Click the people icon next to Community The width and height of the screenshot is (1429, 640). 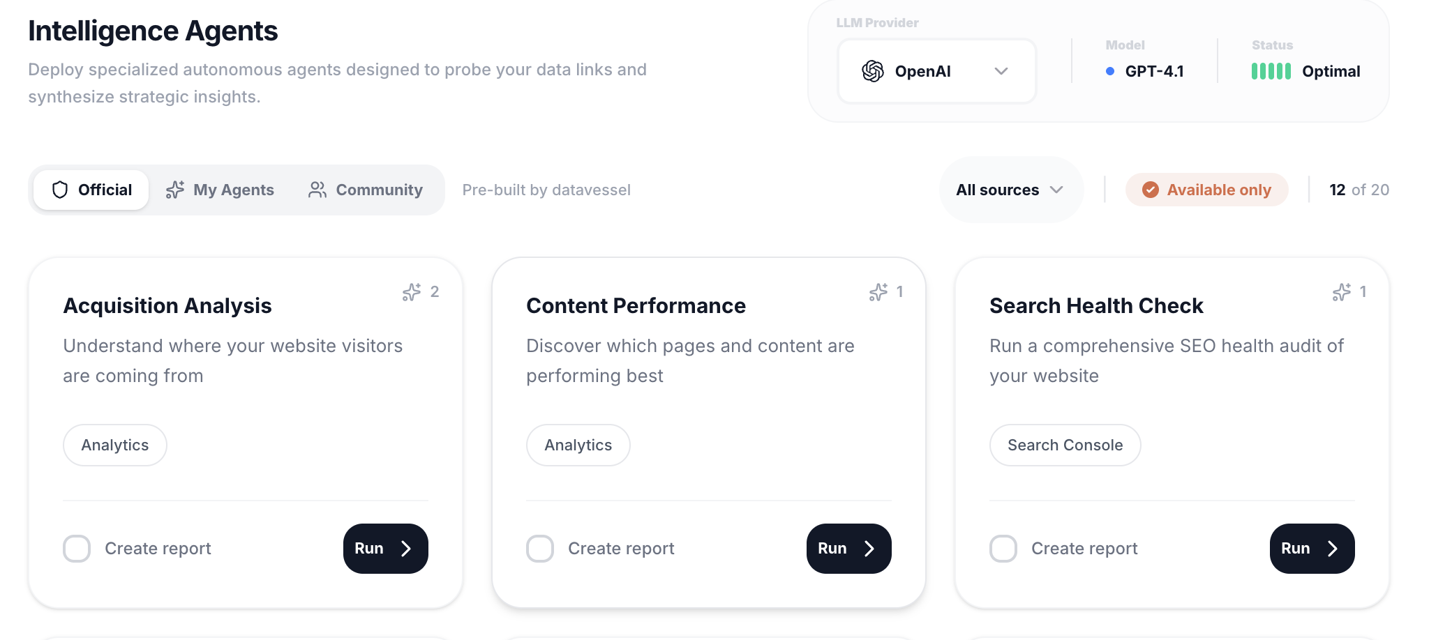pos(317,190)
